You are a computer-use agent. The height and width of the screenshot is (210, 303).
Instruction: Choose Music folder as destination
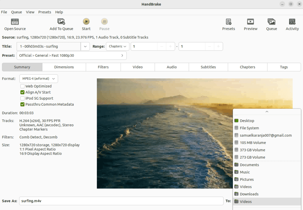pyautogui.click(x=267, y=172)
